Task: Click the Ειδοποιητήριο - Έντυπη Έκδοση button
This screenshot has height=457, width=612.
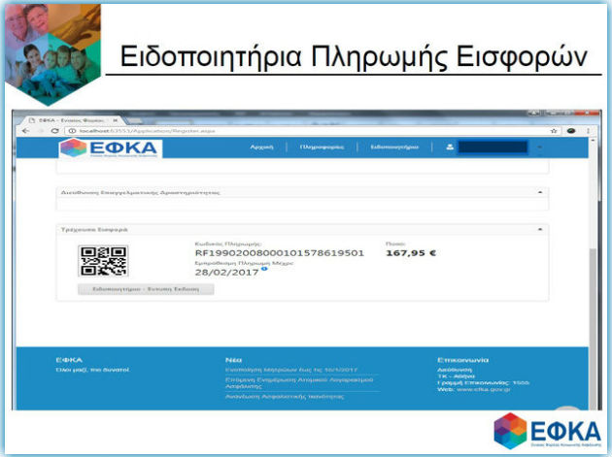Action: 146,289
